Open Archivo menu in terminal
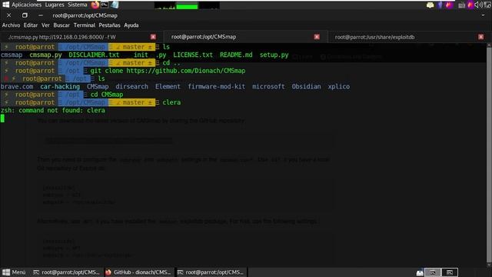 click(11, 25)
